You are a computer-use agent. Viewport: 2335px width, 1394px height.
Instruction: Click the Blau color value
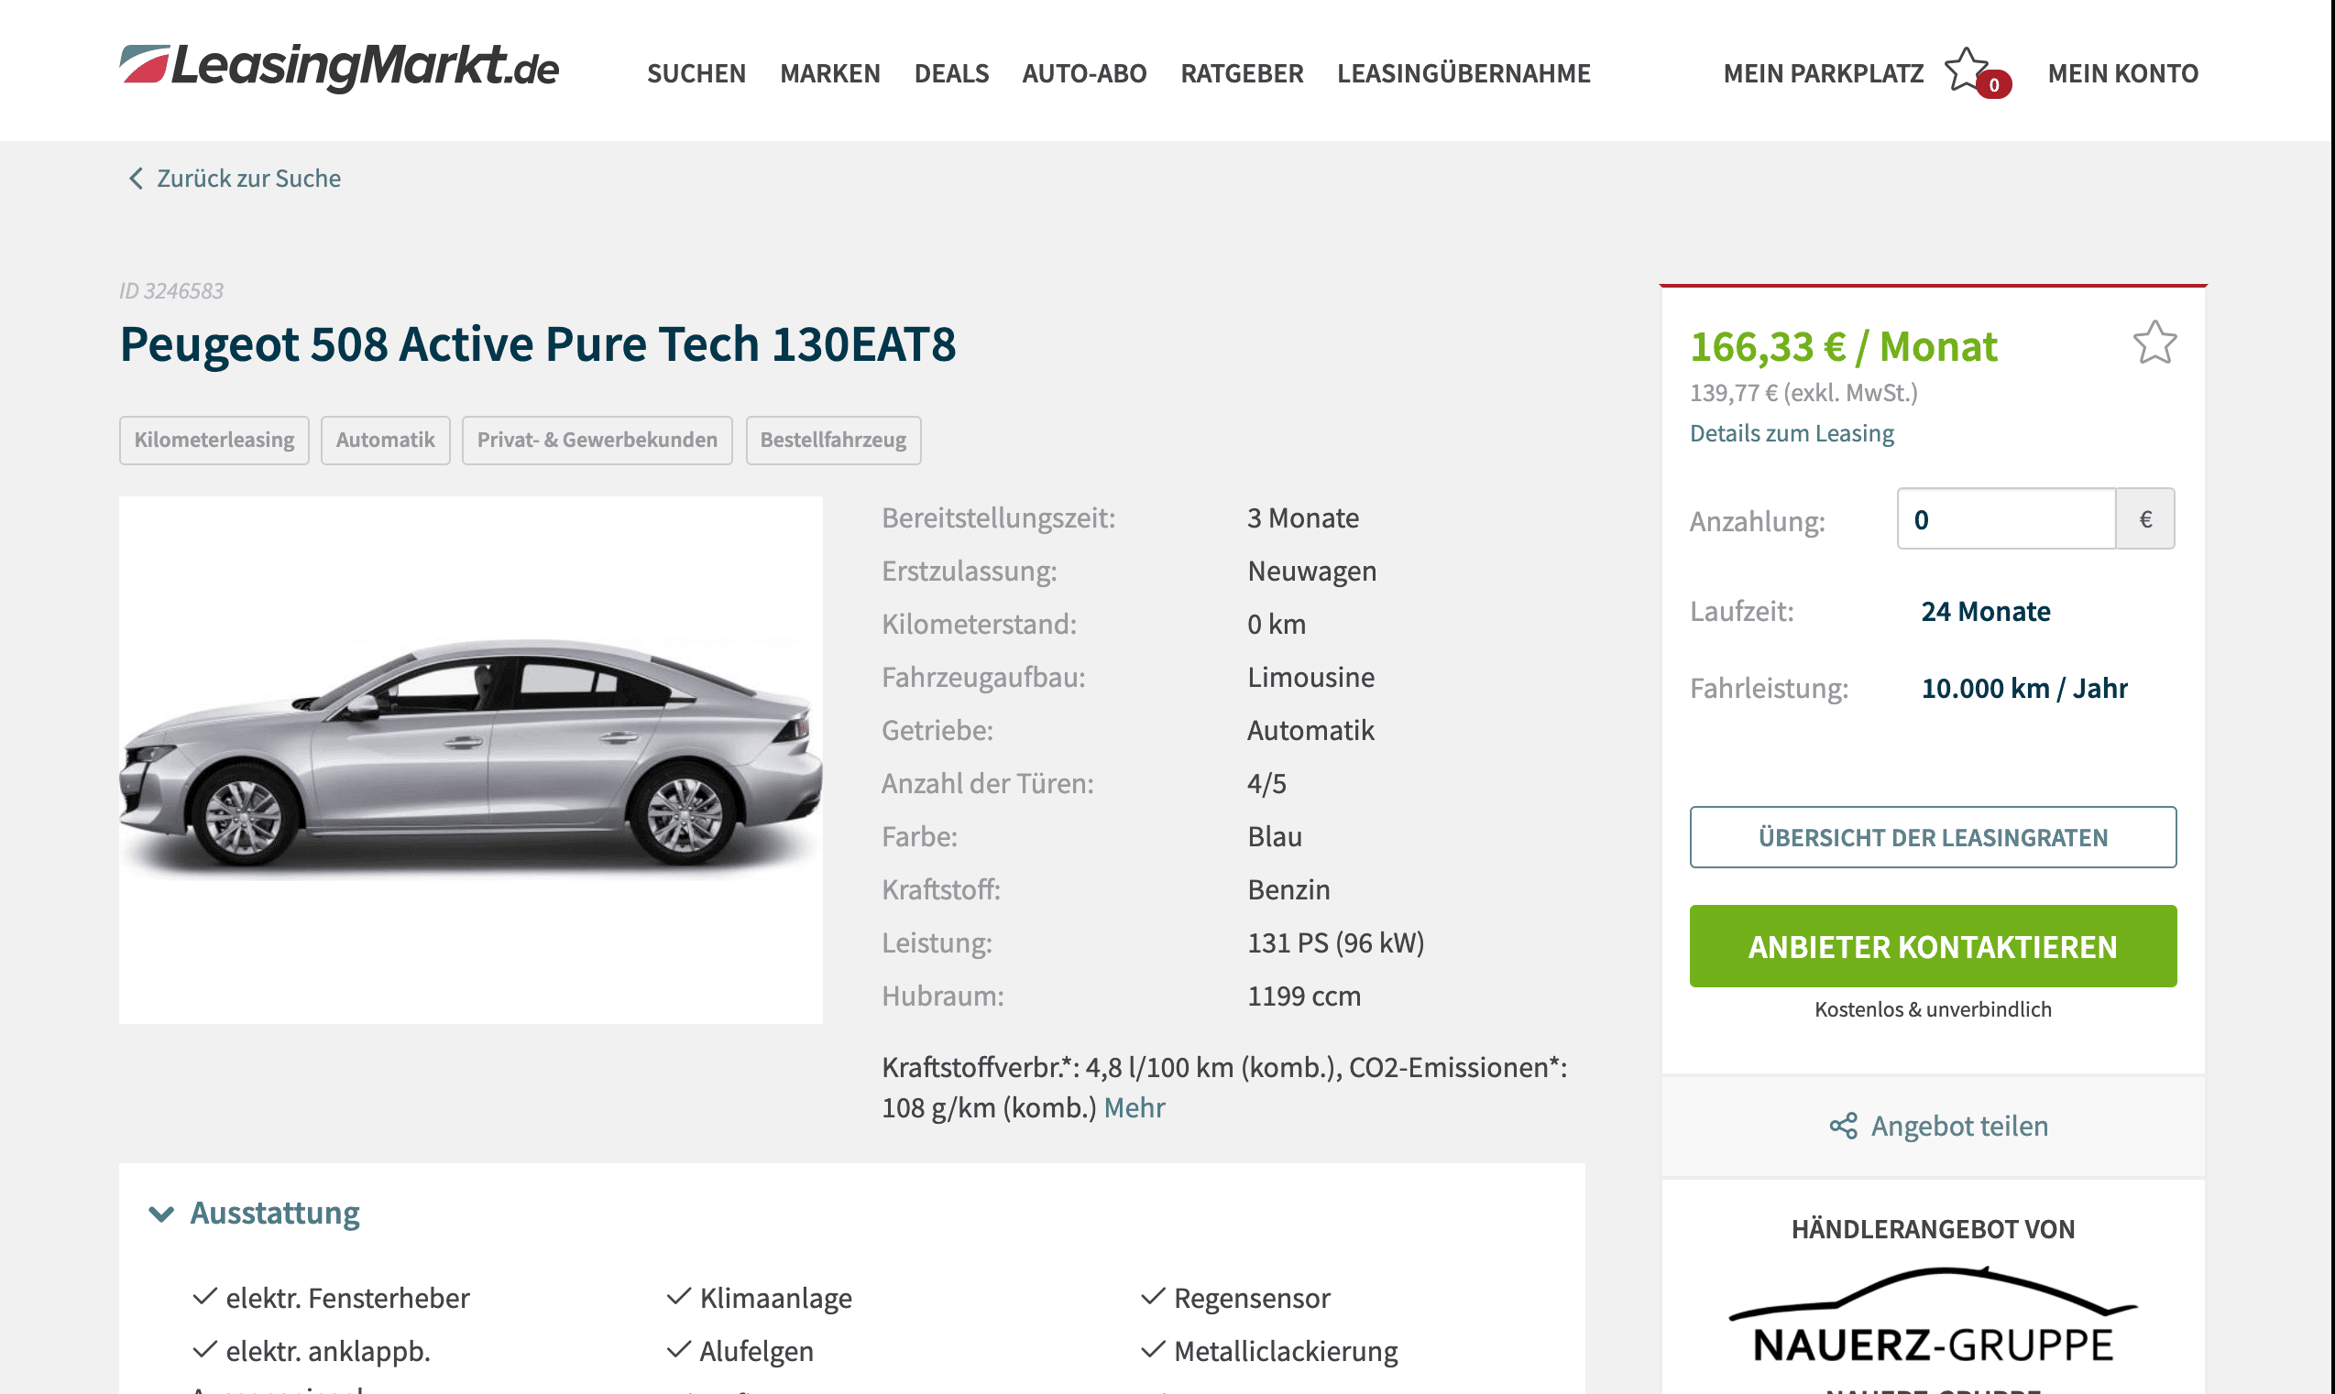click(x=1274, y=836)
